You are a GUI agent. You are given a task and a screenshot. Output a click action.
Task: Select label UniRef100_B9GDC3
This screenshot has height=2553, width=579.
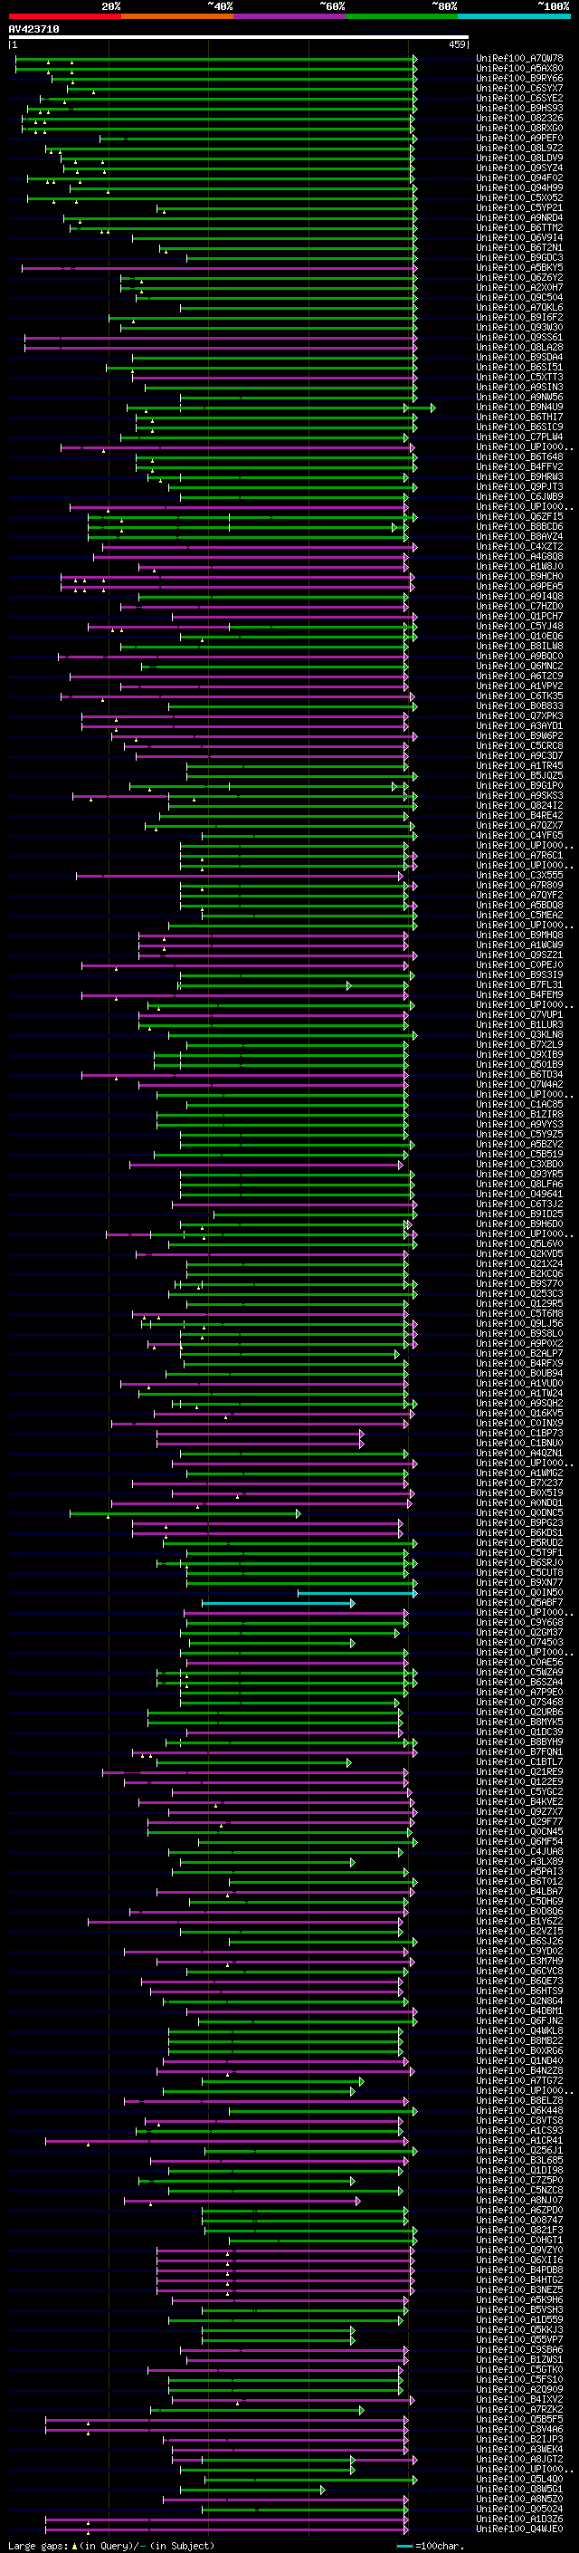(x=519, y=258)
